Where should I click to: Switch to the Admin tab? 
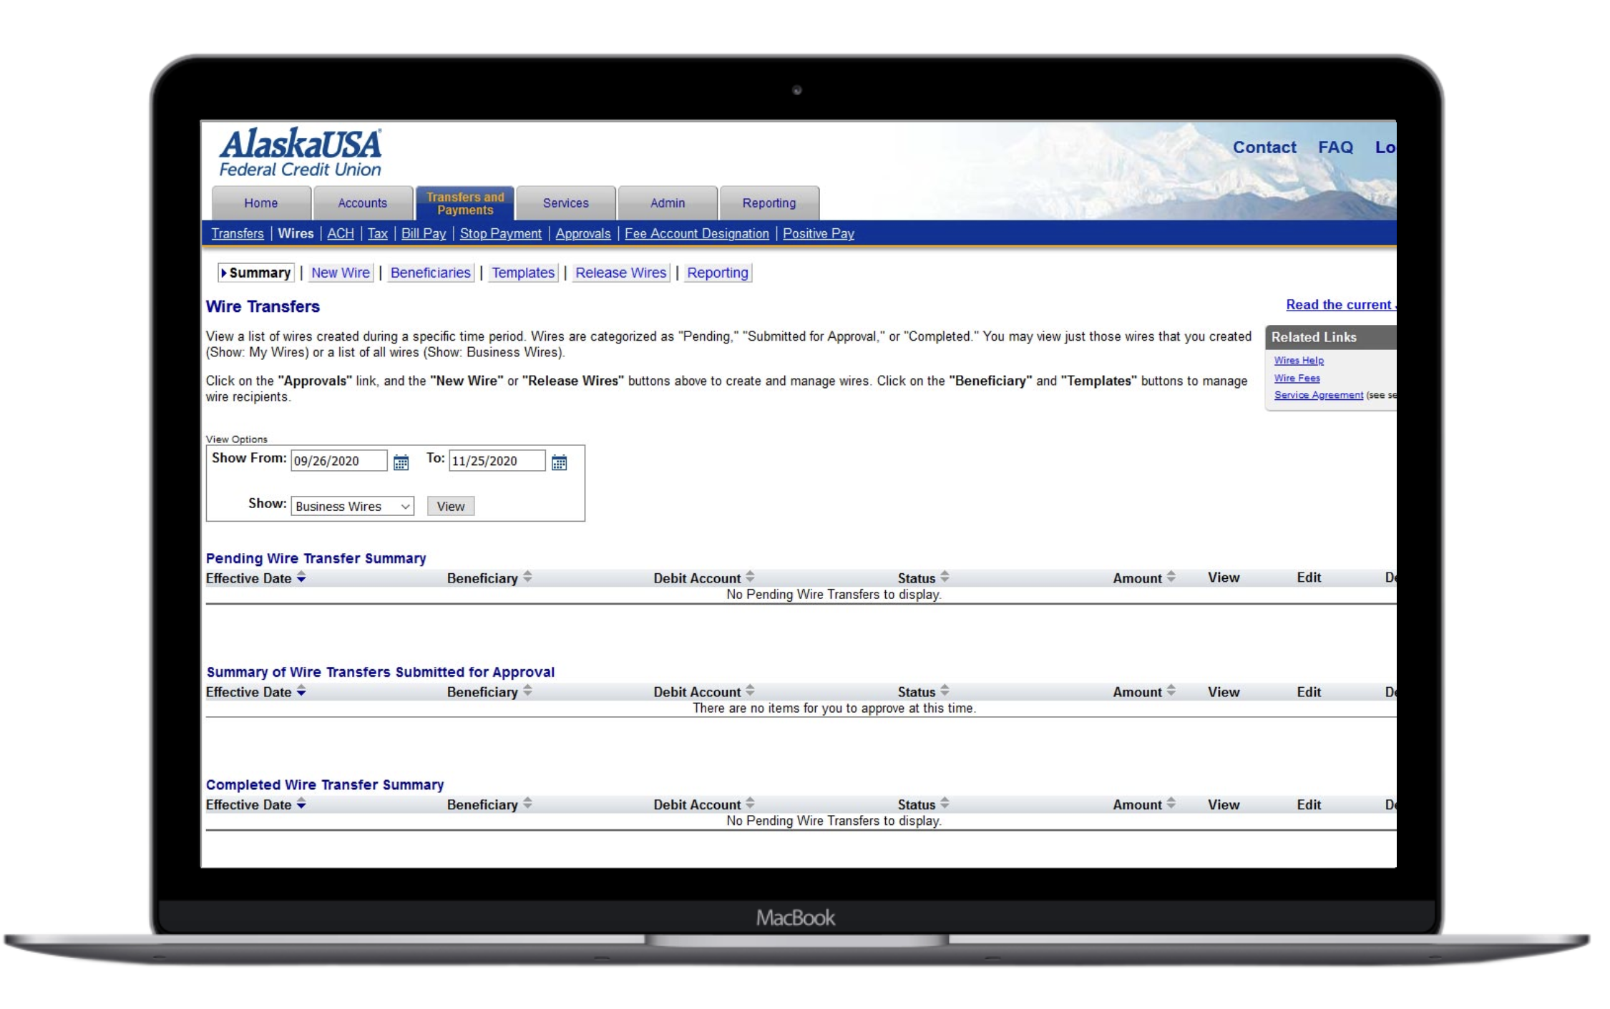(x=667, y=203)
